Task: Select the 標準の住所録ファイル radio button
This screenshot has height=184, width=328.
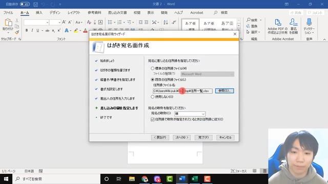Action: point(153,68)
